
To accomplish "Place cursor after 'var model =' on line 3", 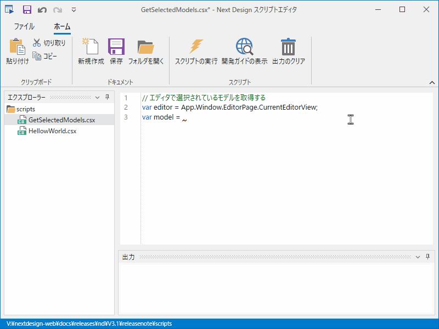I will coord(182,117).
